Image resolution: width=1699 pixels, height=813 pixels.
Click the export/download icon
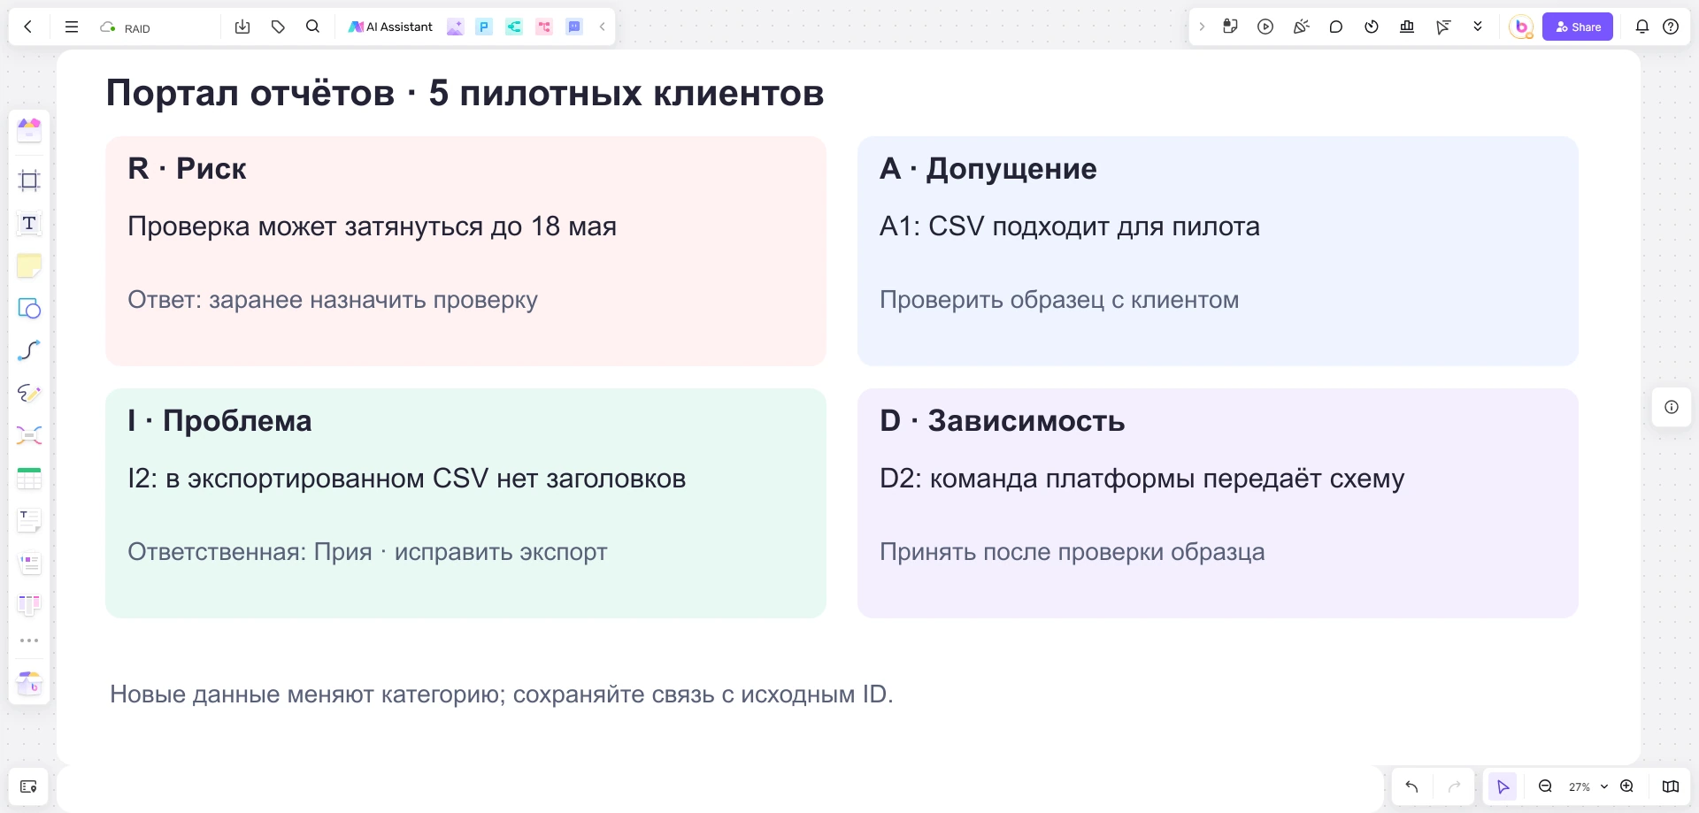242,27
